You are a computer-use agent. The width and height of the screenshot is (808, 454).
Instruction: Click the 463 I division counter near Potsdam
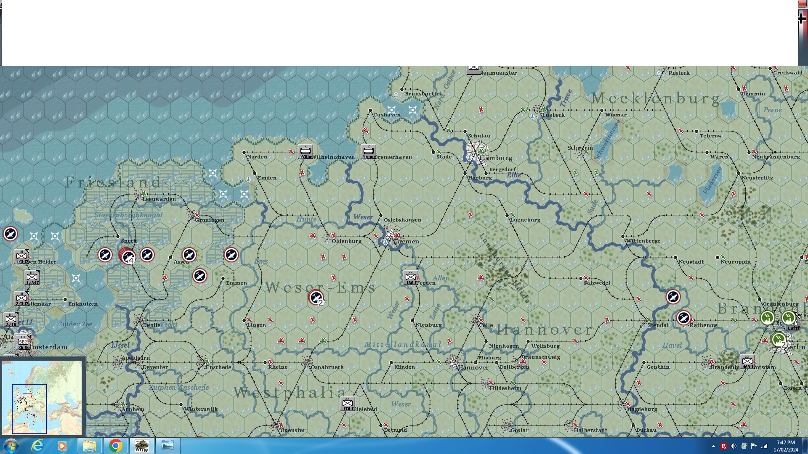tap(747, 362)
